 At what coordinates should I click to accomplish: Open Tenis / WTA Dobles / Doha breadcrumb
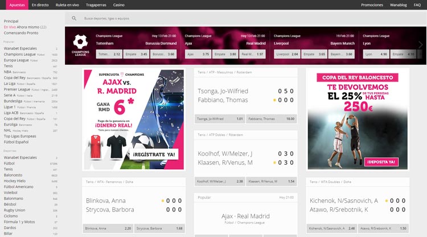[x=330, y=182]
